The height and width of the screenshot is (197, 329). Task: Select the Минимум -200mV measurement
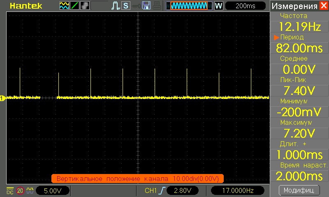(x=299, y=108)
